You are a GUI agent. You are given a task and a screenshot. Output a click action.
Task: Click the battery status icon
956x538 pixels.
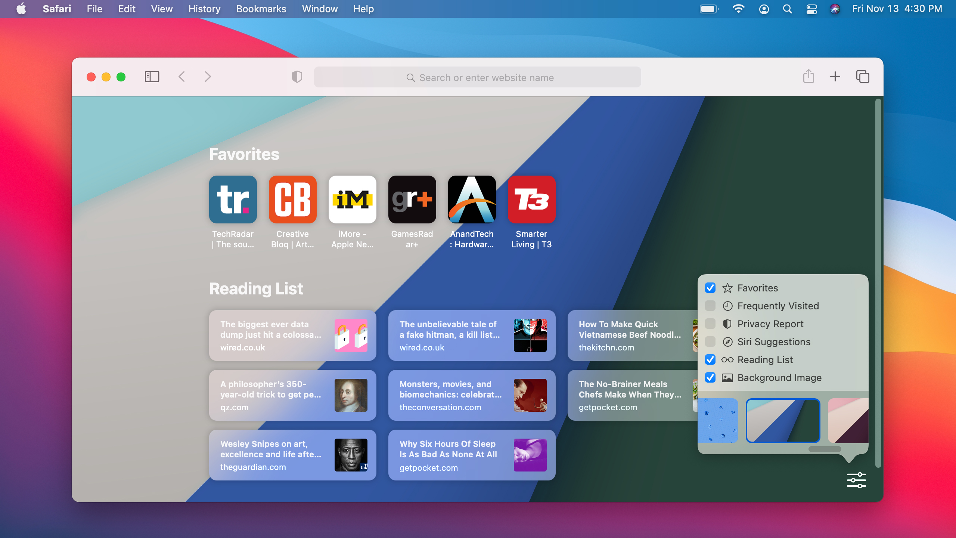pos(709,9)
